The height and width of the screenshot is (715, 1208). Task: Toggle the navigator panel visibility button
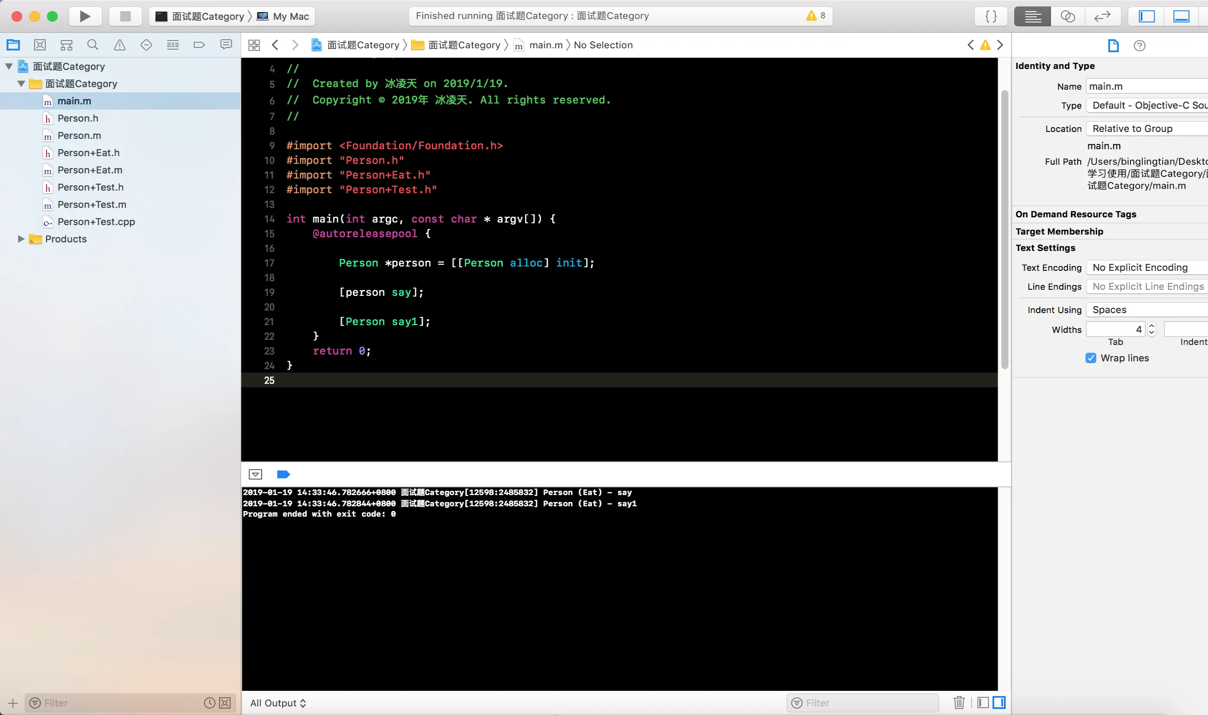tap(1147, 16)
